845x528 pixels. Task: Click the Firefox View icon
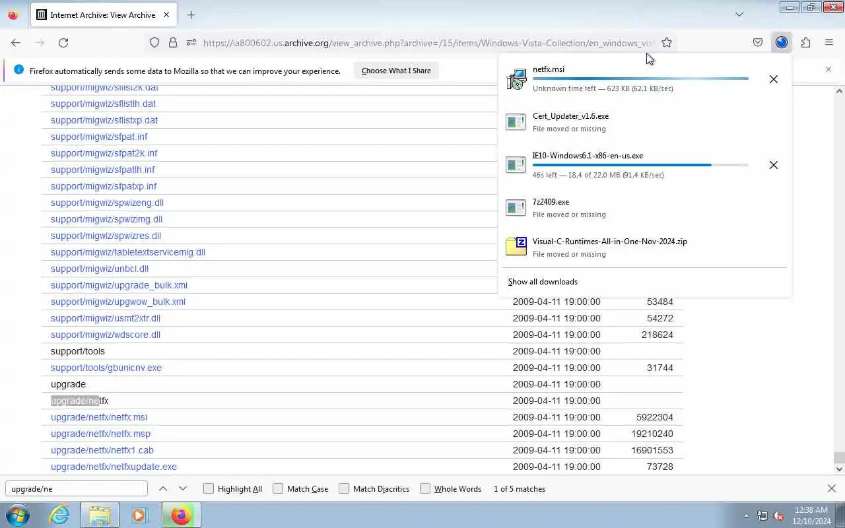click(x=13, y=15)
